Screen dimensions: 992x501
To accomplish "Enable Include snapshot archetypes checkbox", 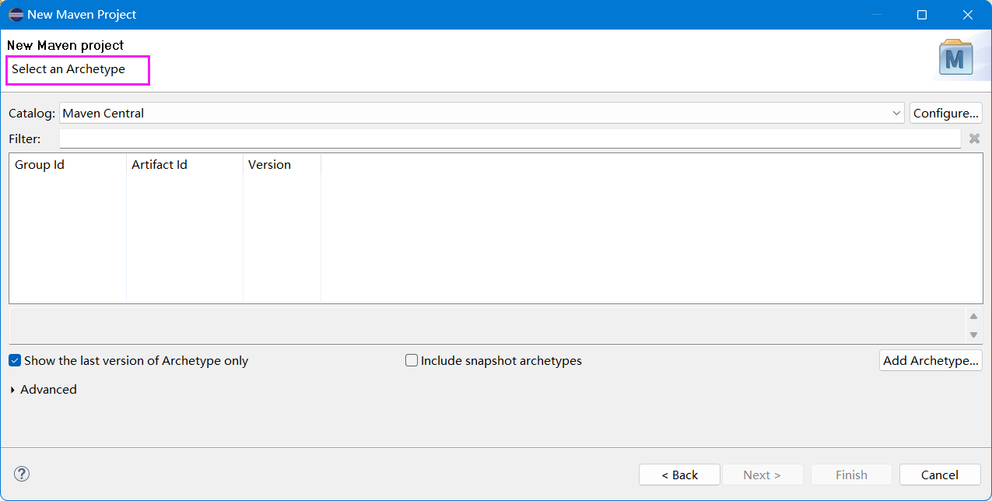I will (x=412, y=361).
